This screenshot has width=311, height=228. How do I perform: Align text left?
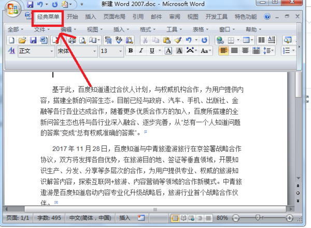(x=223, y=51)
